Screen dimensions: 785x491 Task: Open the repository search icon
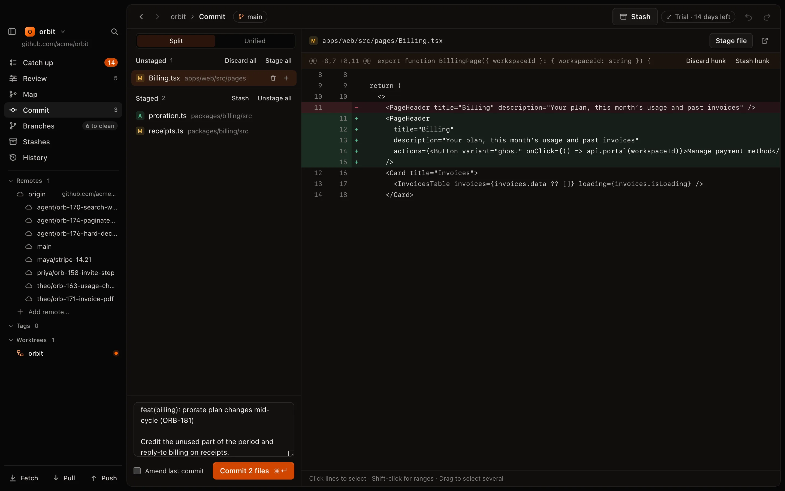pos(114,31)
